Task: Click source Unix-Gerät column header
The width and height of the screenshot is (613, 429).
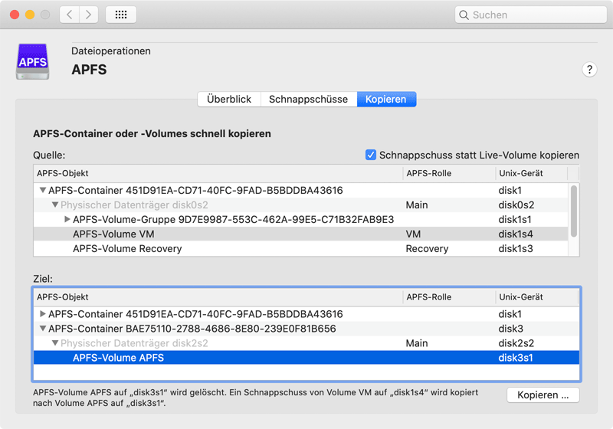Action: [532, 173]
